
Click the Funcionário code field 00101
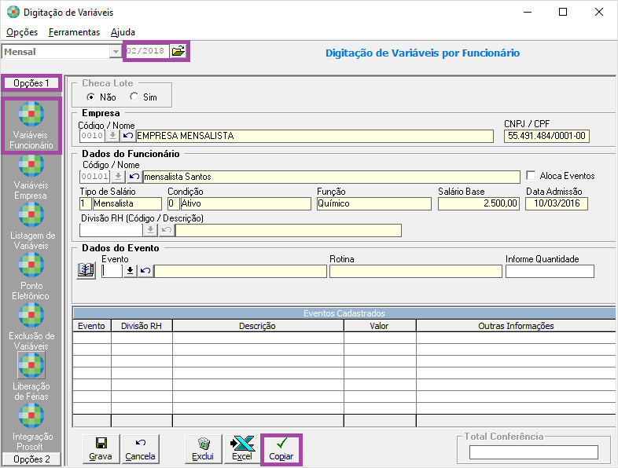(x=94, y=177)
